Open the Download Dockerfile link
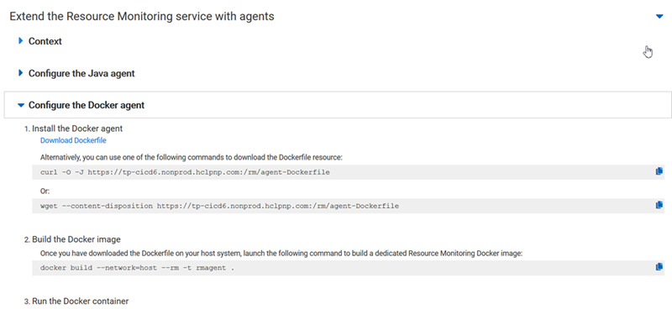The width and height of the screenshot is (672, 309). pyautogui.click(x=73, y=140)
